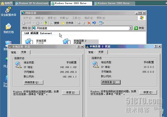
Task: Click the red Delete X icon
Action: (x=89, y=23)
